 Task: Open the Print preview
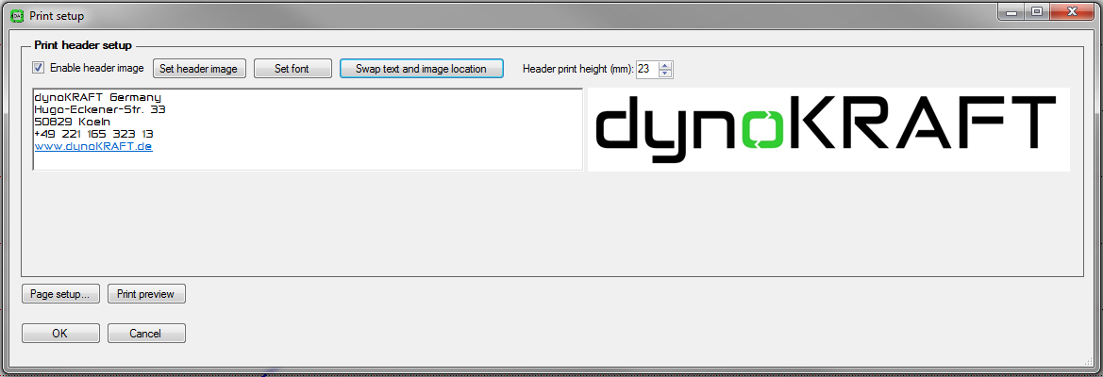click(x=146, y=294)
